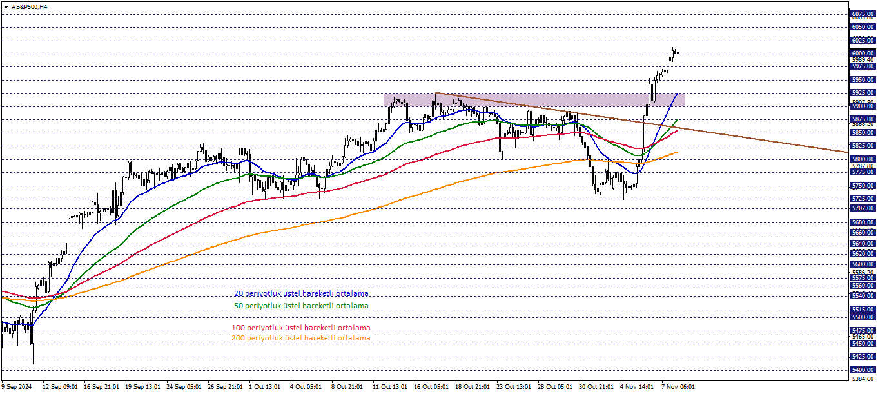Click the '30 Oct 21:01' time label

(598, 387)
